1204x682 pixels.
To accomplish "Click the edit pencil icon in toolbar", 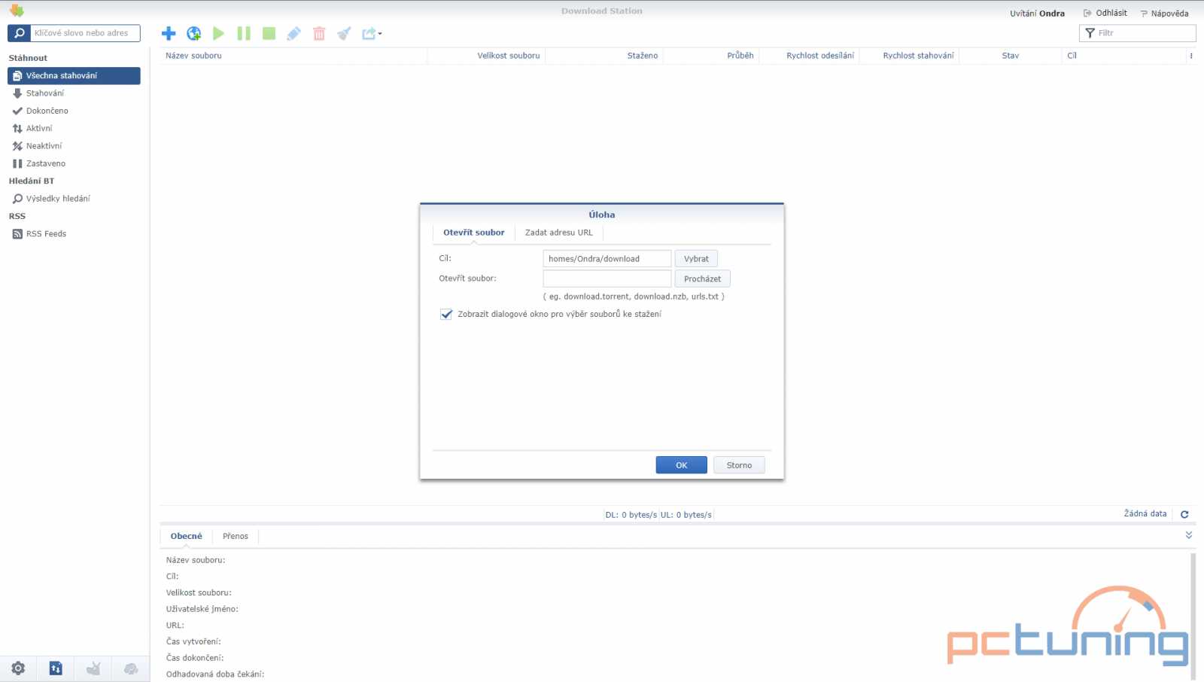I will [x=293, y=33].
